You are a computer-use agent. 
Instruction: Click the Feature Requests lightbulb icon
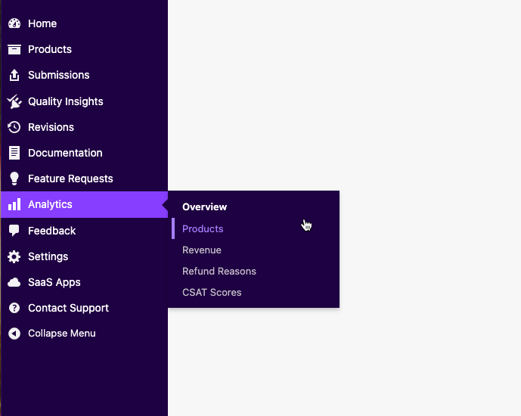[x=14, y=179]
